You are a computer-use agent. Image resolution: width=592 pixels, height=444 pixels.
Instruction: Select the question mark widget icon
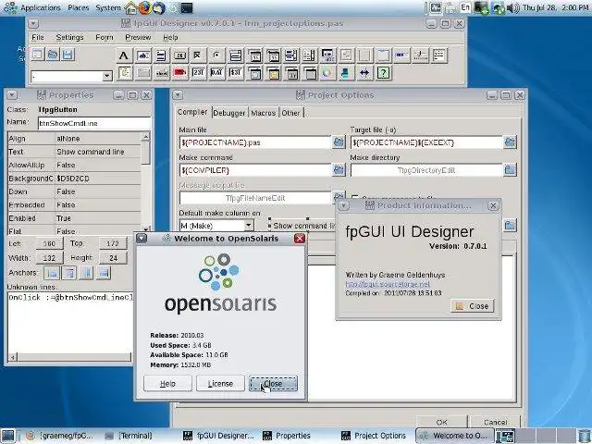pos(383,73)
